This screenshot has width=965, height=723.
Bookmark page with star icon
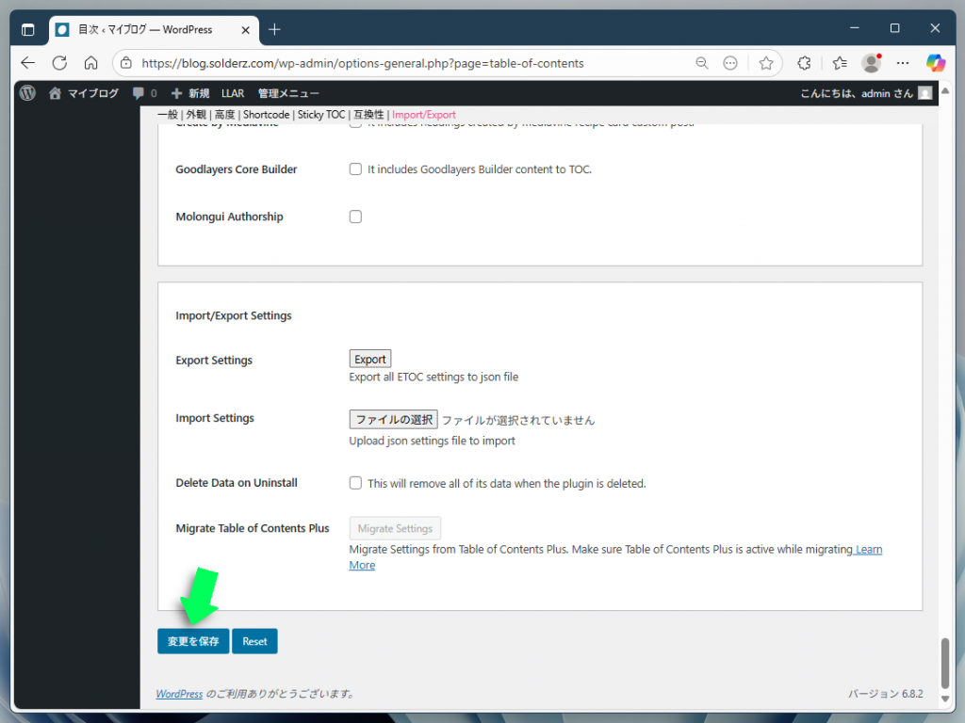766,63
